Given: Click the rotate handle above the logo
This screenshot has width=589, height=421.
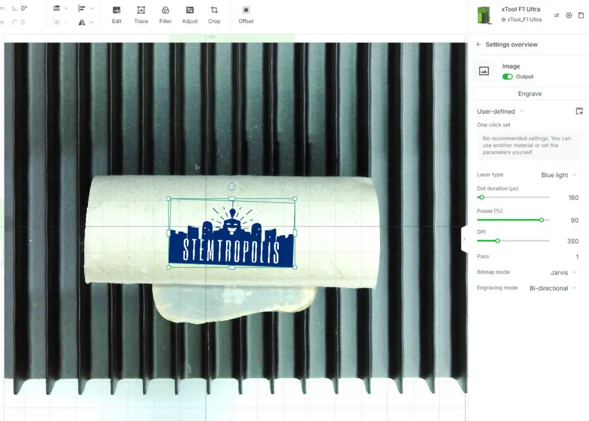Looking at the screenshot, I should point(231,187).
